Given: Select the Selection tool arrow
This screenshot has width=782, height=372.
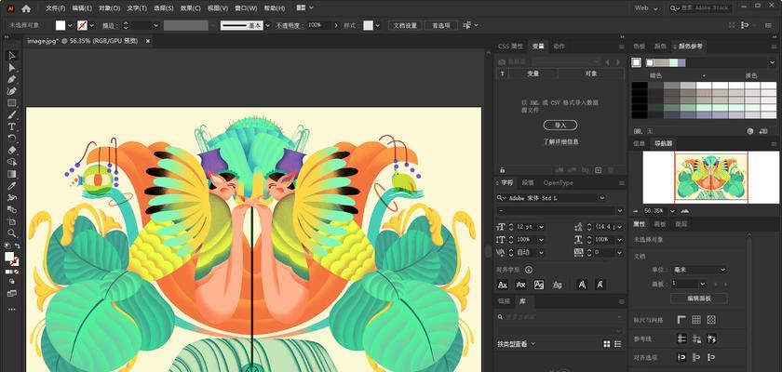Looking at the screenshot, I should point(12,55).
